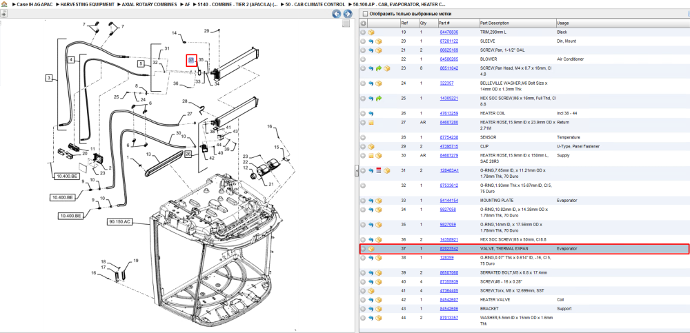Screen dimensions: 690x333
Task: Click the box icon in row 23
Action: 387,68
